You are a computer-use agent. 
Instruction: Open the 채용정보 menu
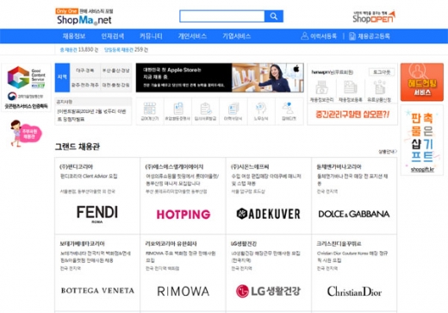pyautogui.click(x=74, y=36)
